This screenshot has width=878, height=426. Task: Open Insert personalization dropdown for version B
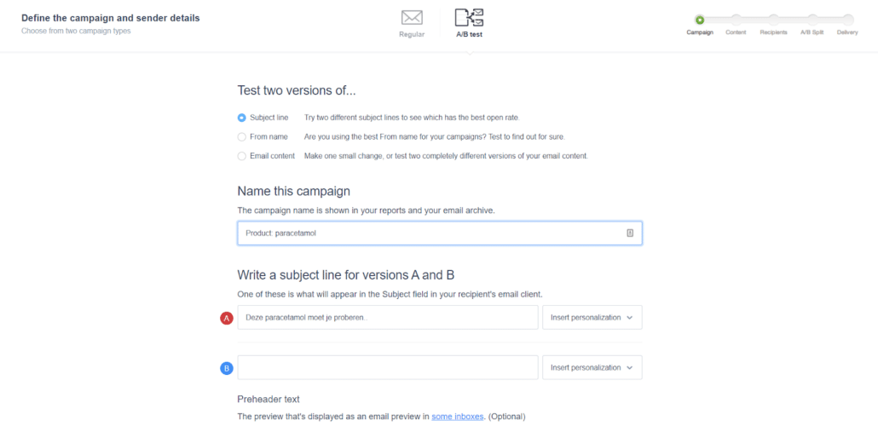pyautogui.click(x=592, y=367)
